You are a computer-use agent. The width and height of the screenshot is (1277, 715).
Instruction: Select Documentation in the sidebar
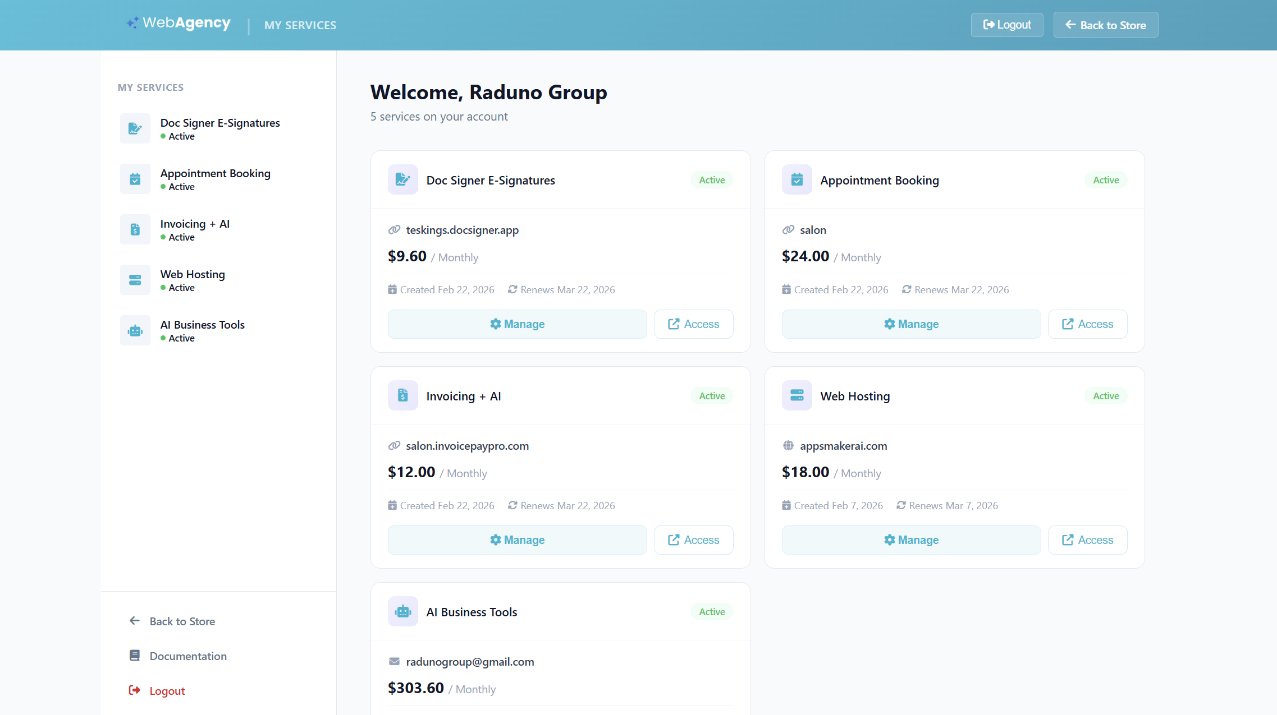pyautogui.click(x=188, y=656)
